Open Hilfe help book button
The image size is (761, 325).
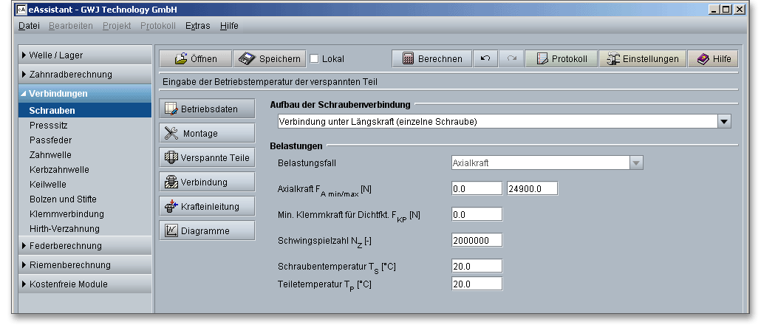[713, 59]
